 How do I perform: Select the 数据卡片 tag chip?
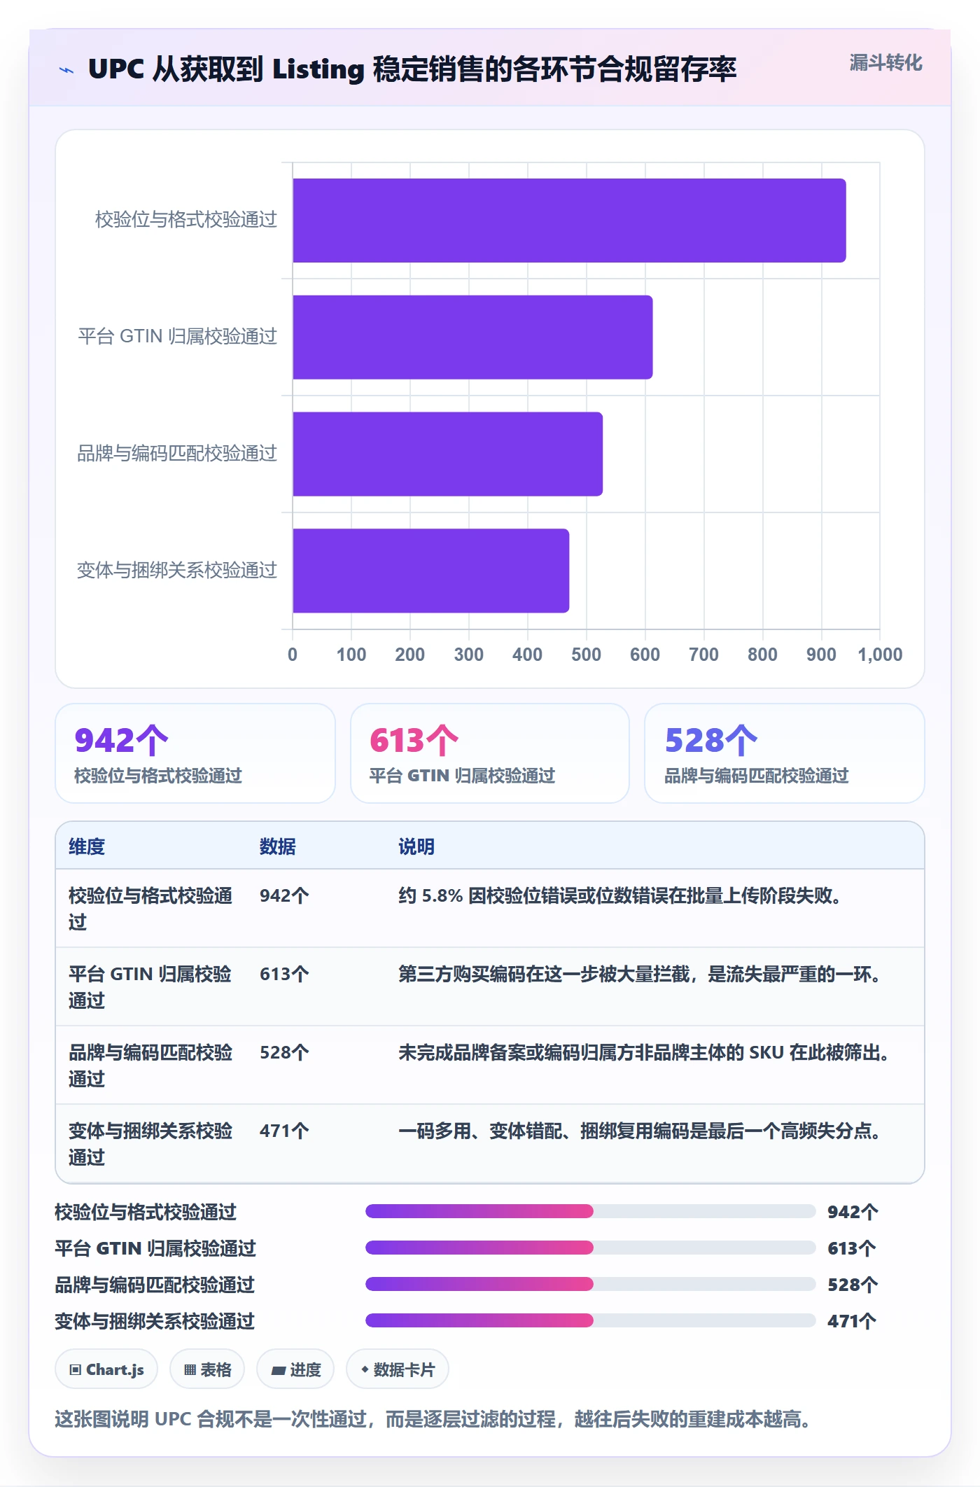click(x=398, y=1369)
